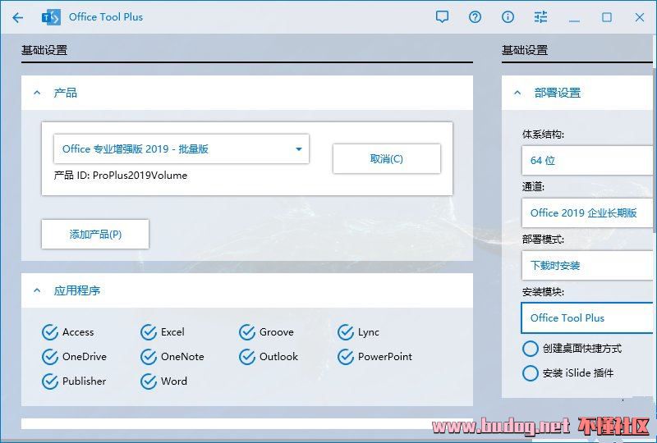Maximize the Office Tool Plus window
The width and height of the screenshot is (657, 443).
pos(607,17)
